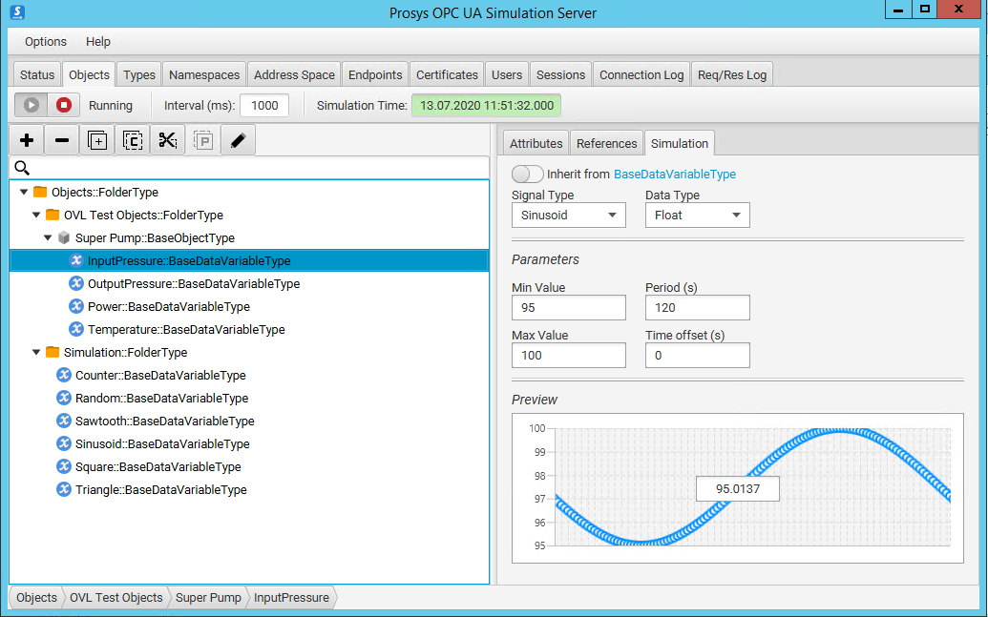This screenshot has height=617, width=988.
Task: Click the play simulation button
Action: (32, 105)
